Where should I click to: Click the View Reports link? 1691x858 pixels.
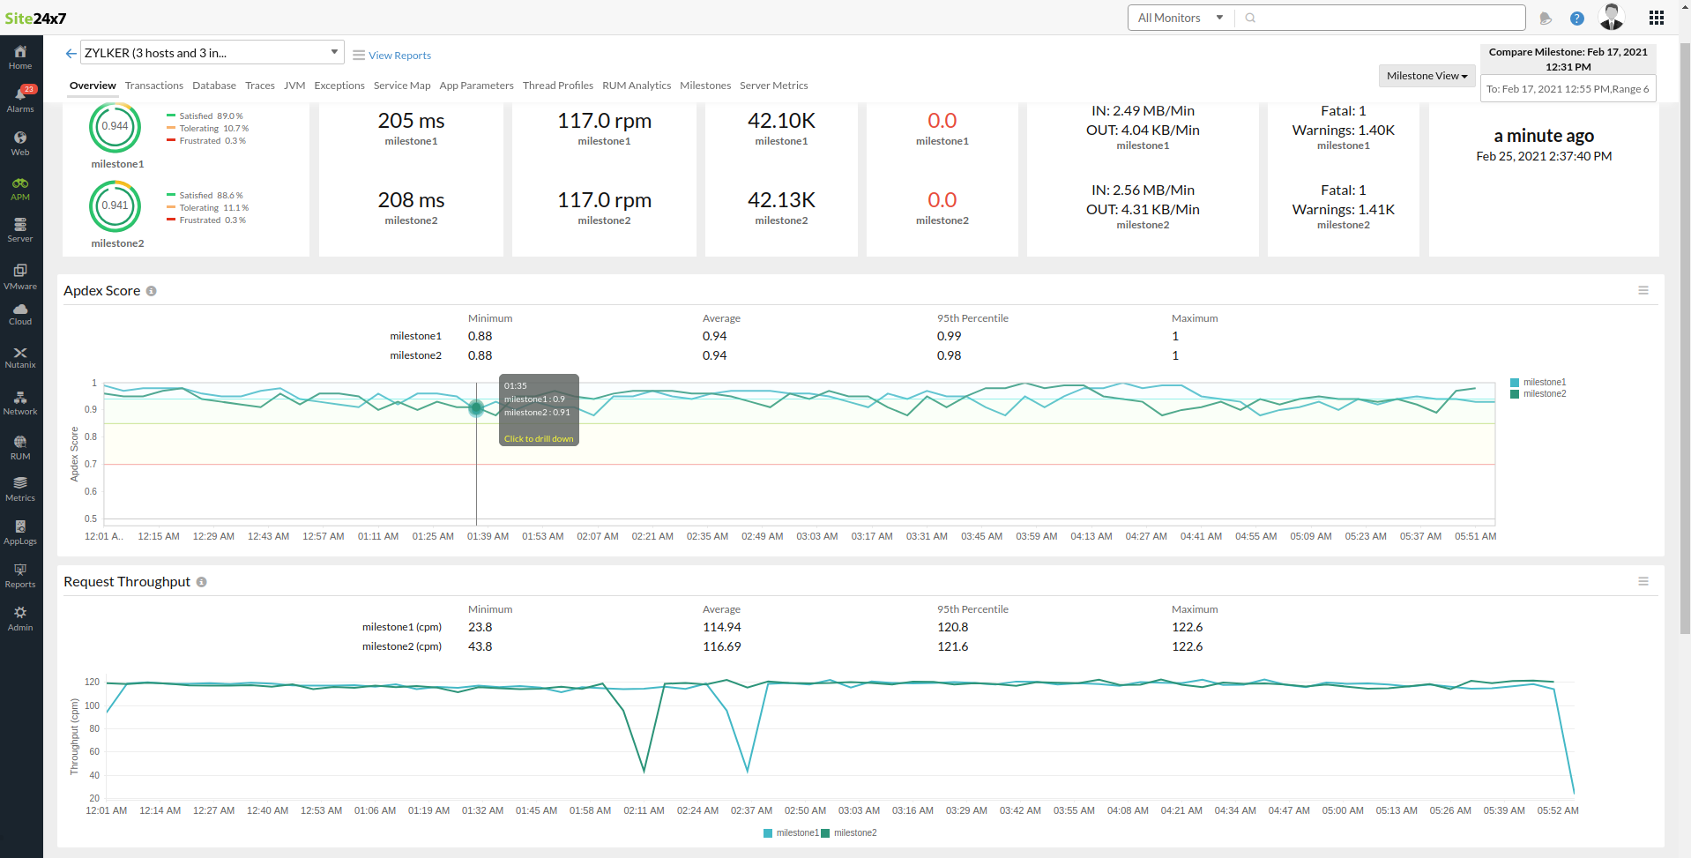(399, 56)
